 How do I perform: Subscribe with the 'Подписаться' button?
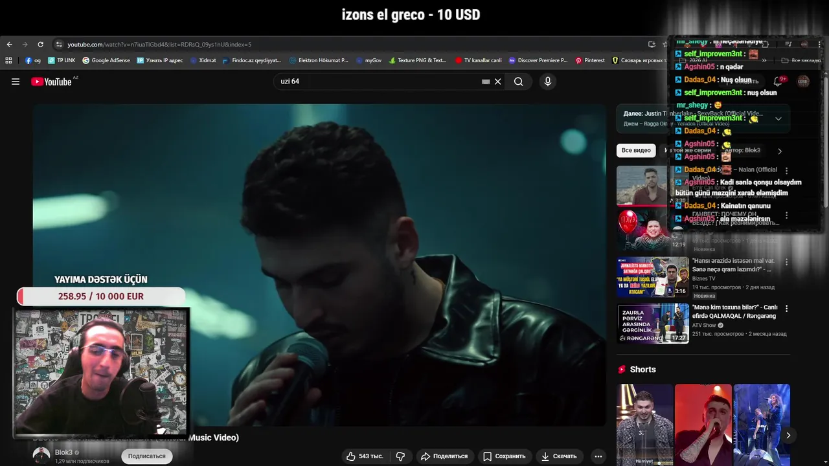[147, 456]
